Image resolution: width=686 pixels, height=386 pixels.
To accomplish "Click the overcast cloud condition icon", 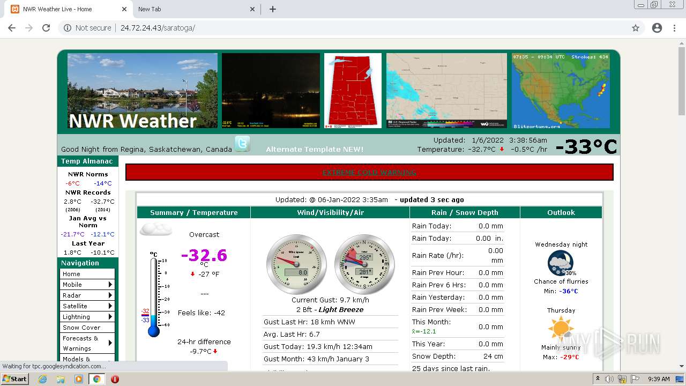I will (x=156, y=229).
